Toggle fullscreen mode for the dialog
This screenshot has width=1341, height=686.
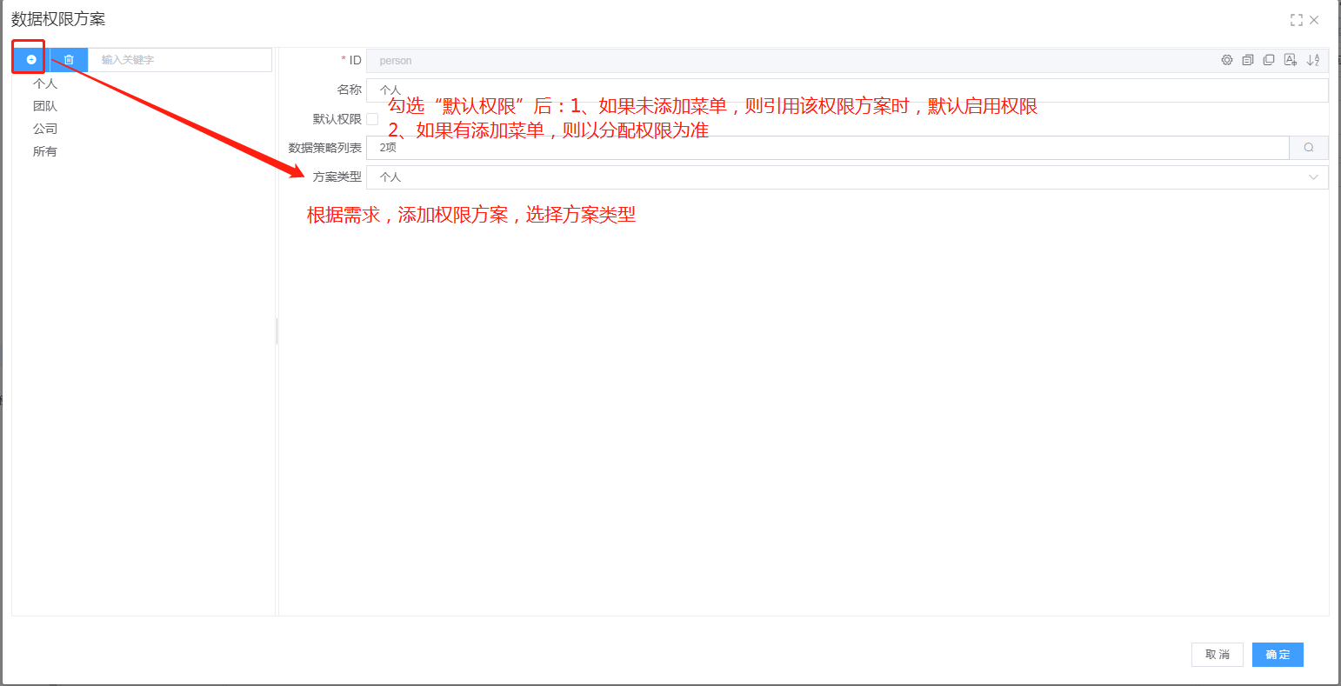click(1297, 20)
